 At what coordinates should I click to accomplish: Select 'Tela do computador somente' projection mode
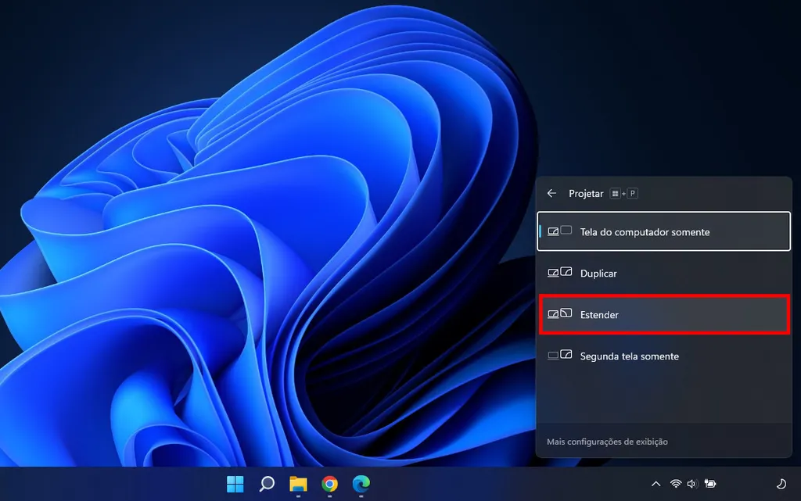663,231
